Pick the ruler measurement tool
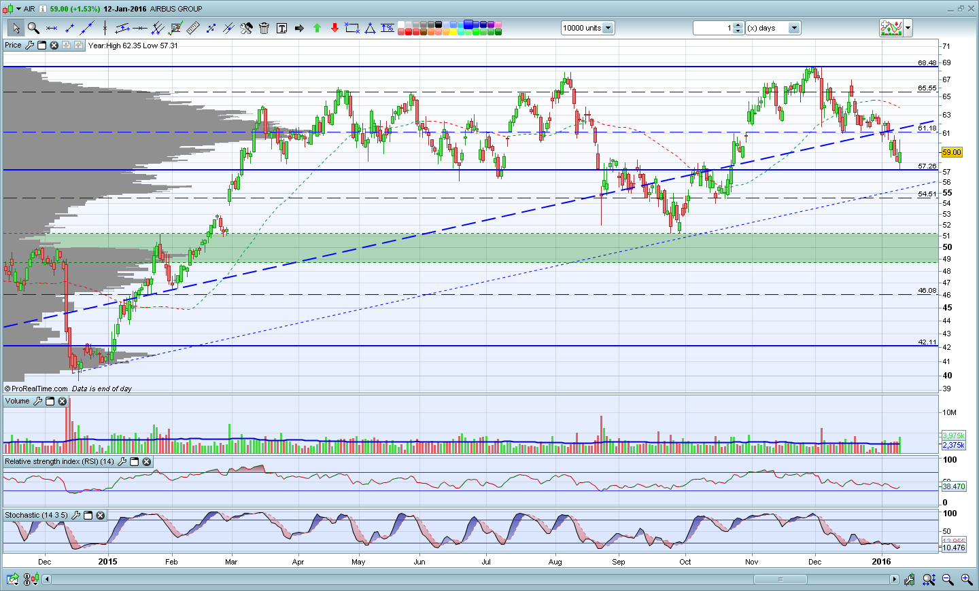Screen dimensions: 979x591 193,28
